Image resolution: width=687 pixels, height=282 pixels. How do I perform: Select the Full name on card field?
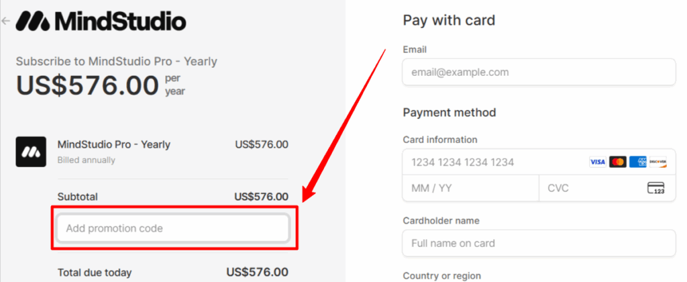point(538,243)
